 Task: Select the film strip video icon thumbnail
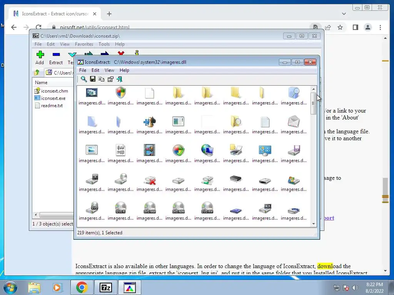coord(149,150)
